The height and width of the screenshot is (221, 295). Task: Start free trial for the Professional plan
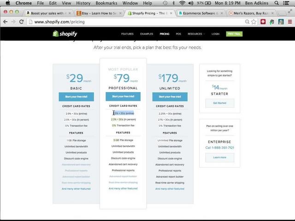123,96
